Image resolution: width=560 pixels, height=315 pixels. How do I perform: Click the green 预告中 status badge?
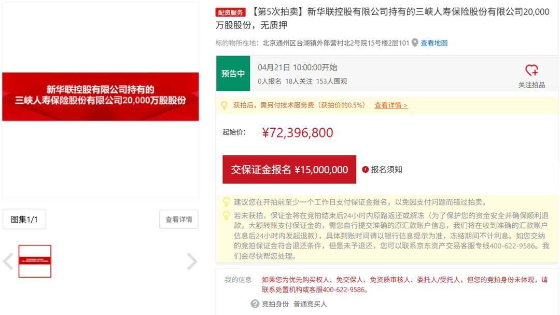[x=233, y=74]
